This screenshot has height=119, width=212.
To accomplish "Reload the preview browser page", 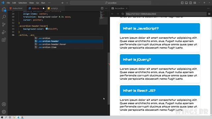I will 123,14.
